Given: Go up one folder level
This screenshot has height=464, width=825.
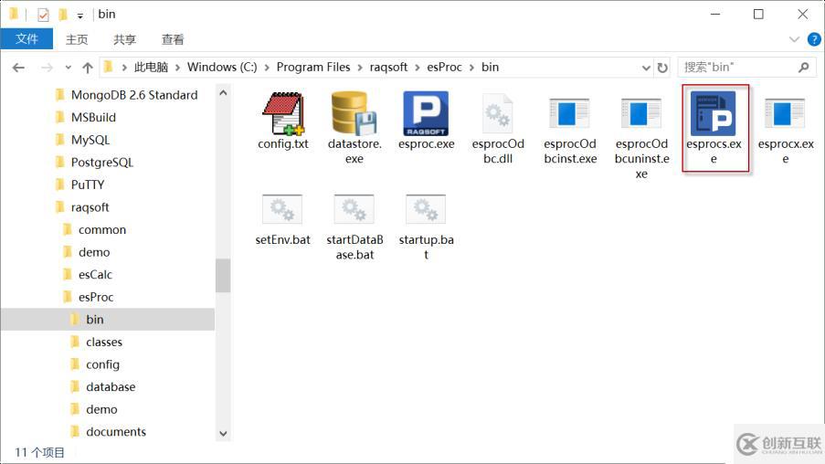Looking at the screenshot, I should [x=88, y=68].
